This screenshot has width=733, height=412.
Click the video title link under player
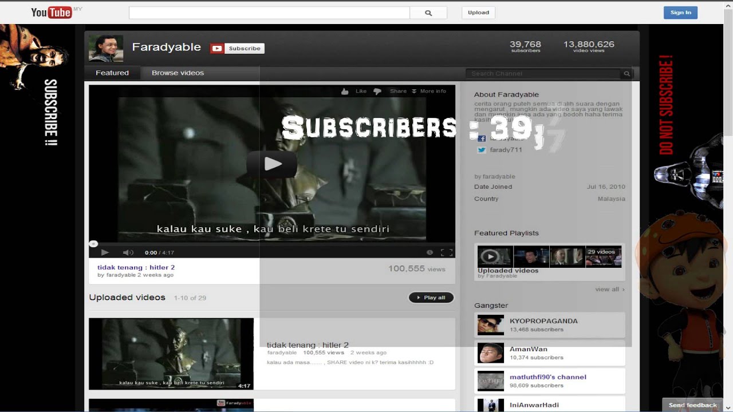tap(136, 267)
